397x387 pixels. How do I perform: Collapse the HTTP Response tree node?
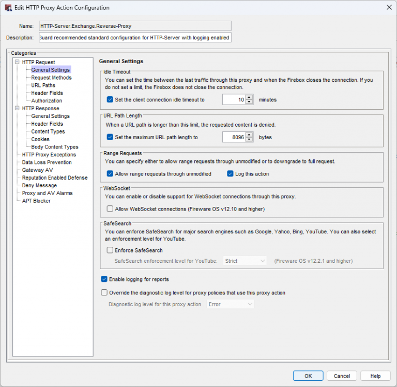[18, 109]
